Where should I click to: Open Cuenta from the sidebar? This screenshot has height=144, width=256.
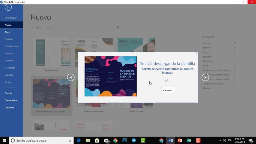coord(8,93)
